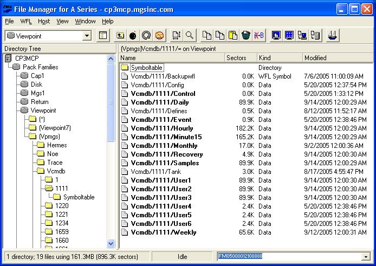Open the Host menu
This screenshot has width=376, height=266.
[x=44, y=21]
